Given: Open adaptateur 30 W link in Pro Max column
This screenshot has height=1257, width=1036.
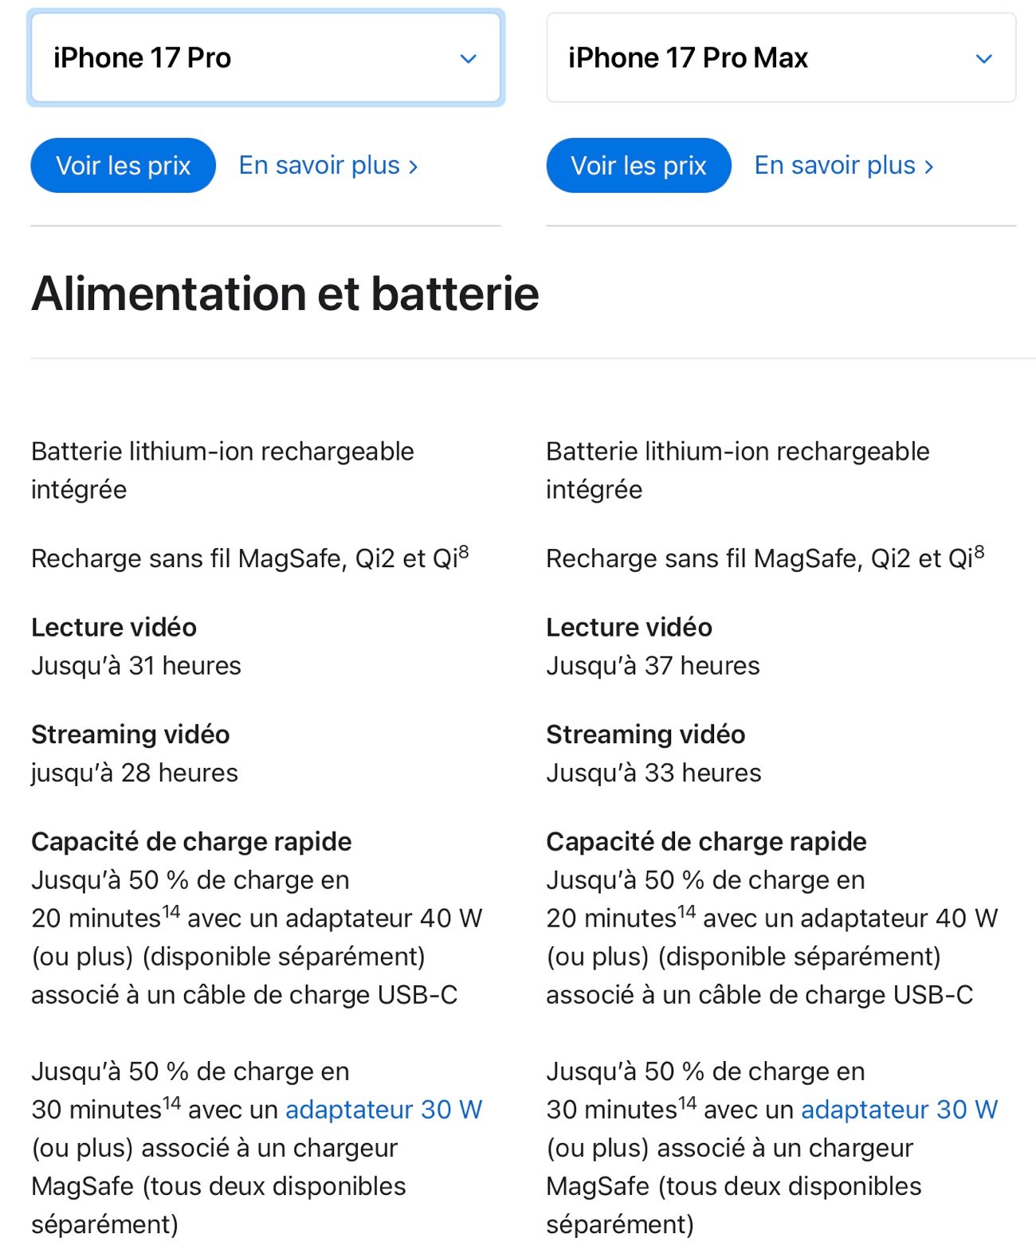Looking at the screenshot, I should 900,1110.
